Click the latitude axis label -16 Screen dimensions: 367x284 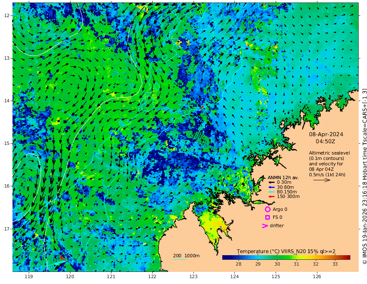[6, 186]
